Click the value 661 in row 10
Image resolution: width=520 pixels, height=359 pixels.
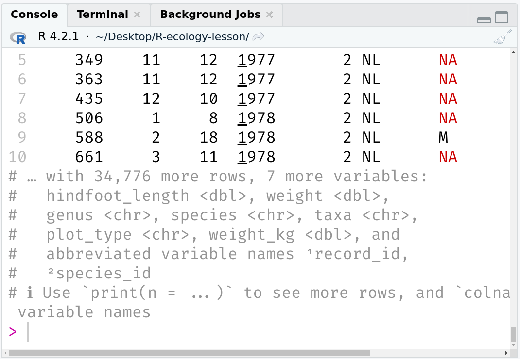point(89,157)
